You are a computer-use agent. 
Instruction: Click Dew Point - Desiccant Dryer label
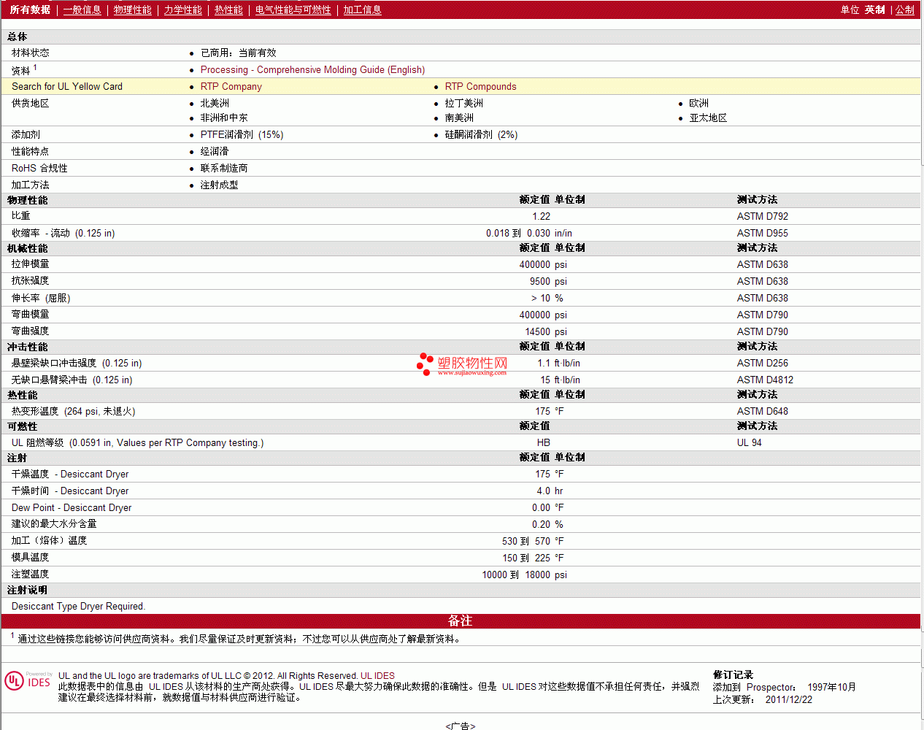[72, 507]
